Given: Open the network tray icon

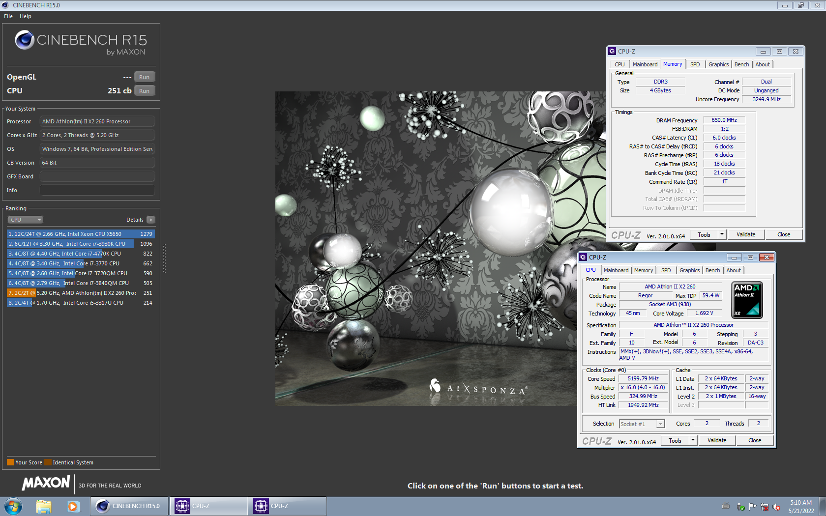Looking at the screenshot, I should coord(765,507).
